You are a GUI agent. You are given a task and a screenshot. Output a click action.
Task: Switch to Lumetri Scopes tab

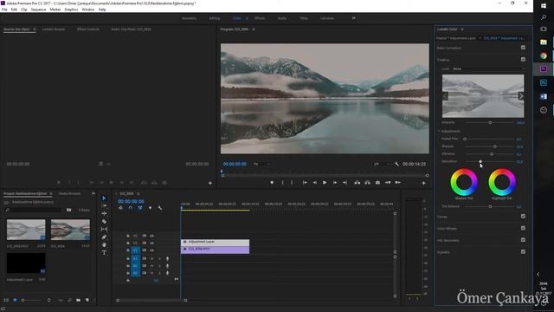[54, 29]
